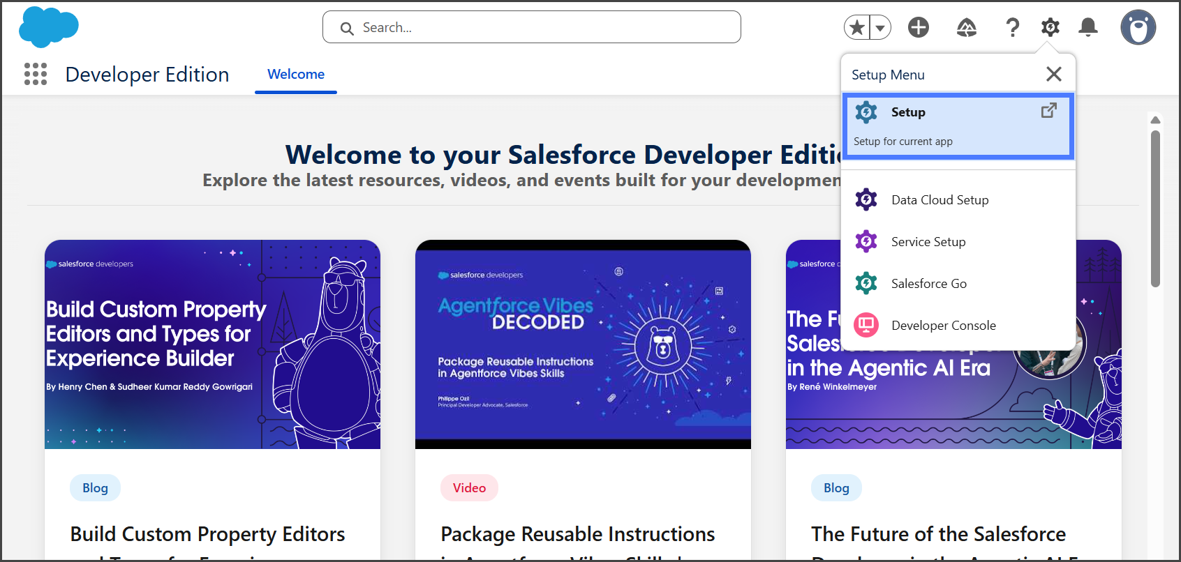Screen dimensions: 1181x562
Task: Close the Setup Menu panel
Action: [1054, 74]
